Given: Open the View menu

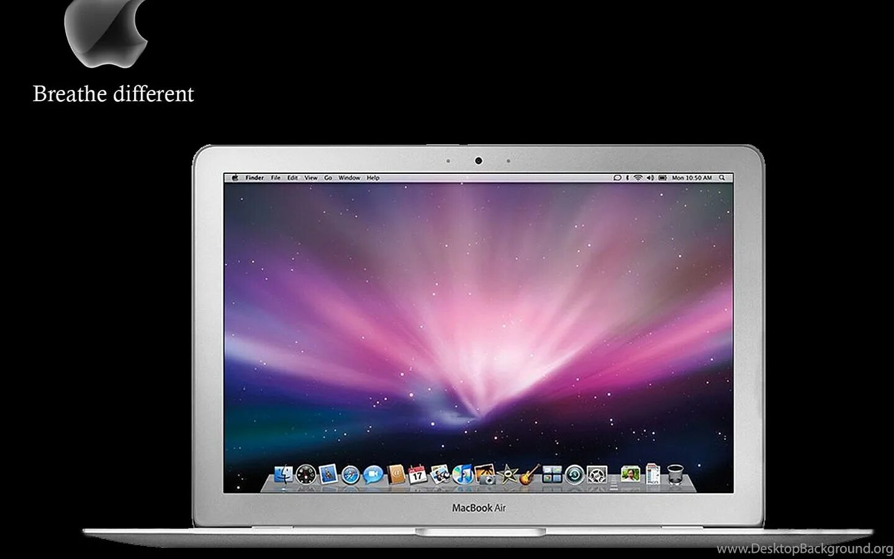Looking at the screenshot, I should 310,178.
